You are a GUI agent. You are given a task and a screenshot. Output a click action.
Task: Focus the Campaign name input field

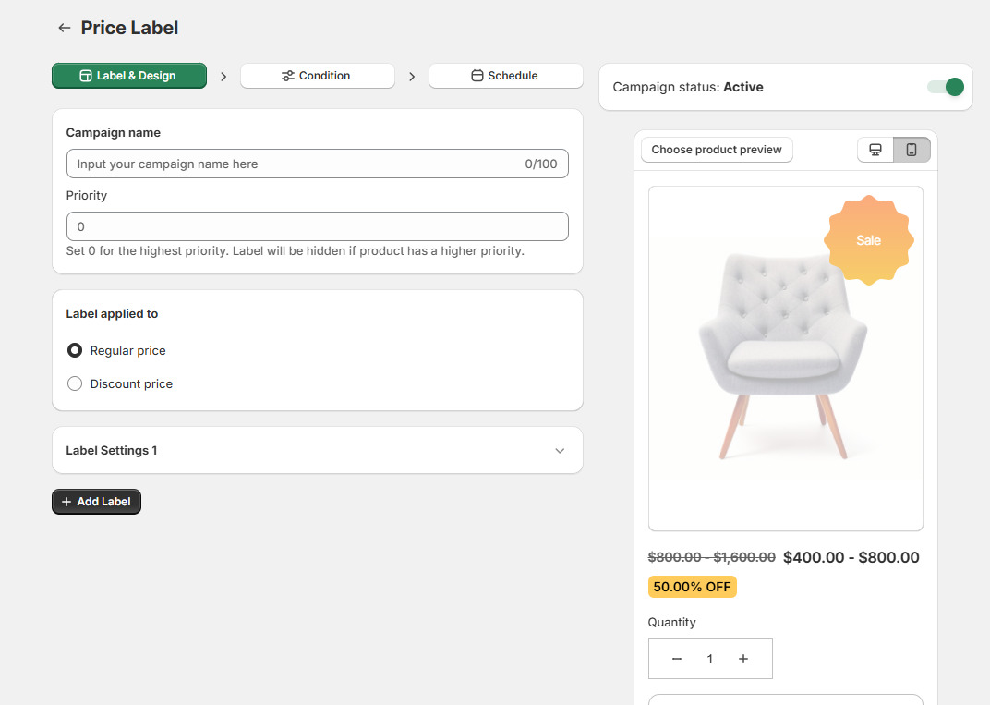(x=318, y=164)
